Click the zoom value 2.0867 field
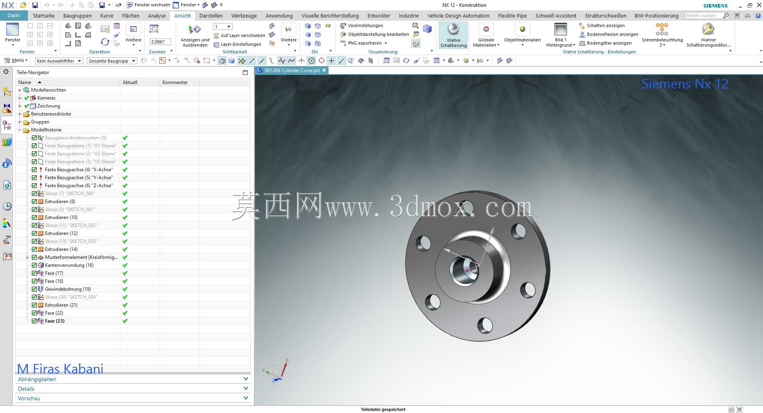 coord(160,42)
